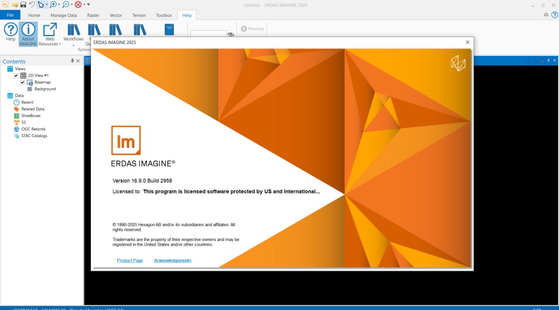Switch to the Terrain tab
The width and height of the screenshot is (559, 310).
click(139, 15)
